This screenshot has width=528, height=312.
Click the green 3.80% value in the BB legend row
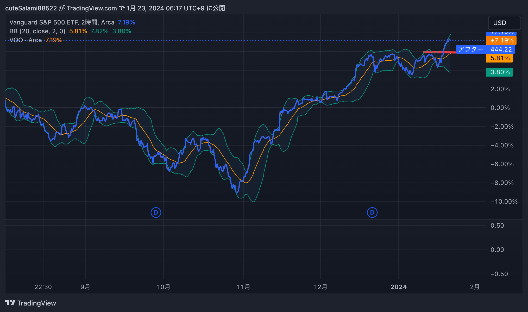(122, 31)
